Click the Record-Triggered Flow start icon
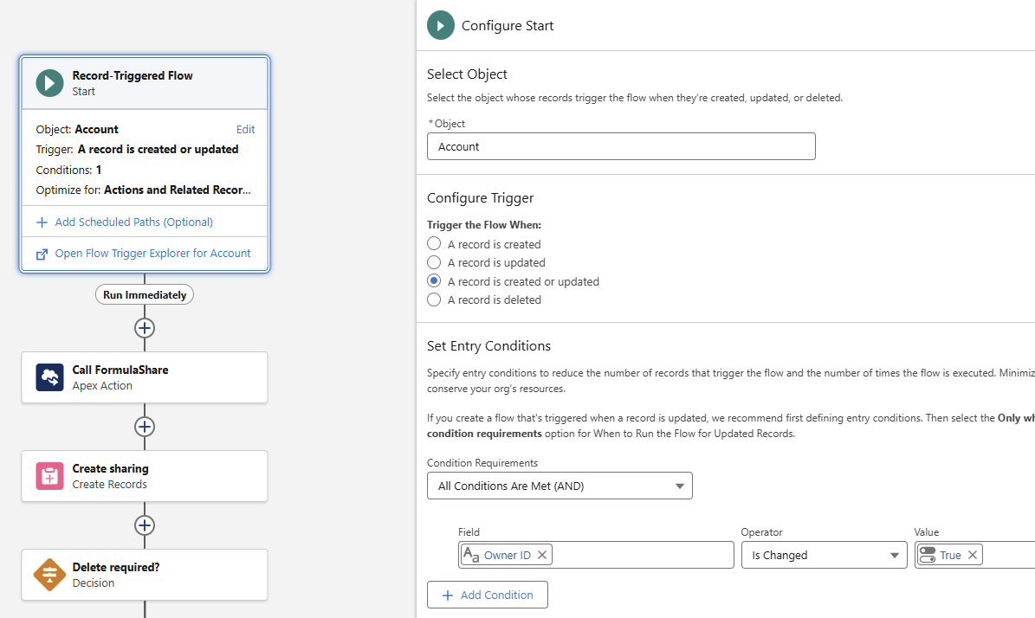1035x618 pixels. (49, 82)
